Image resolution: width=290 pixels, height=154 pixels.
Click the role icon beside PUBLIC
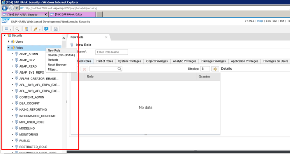point(16,140)
